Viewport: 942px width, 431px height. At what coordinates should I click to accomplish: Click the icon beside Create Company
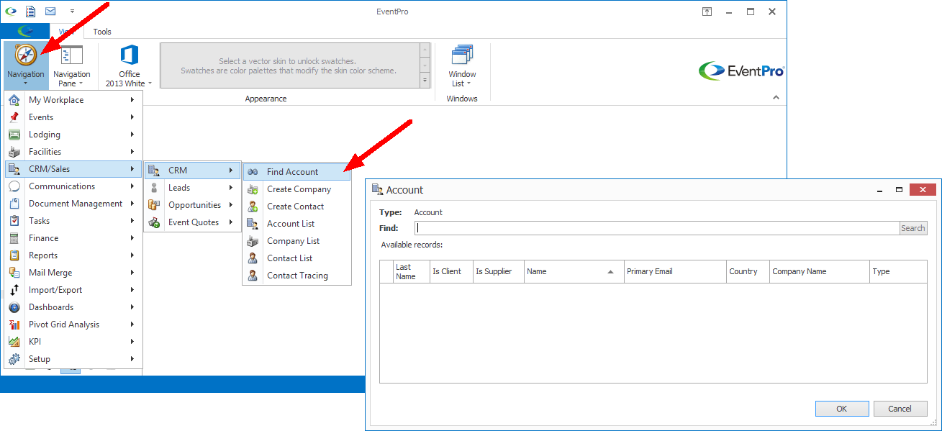point(253,189)
